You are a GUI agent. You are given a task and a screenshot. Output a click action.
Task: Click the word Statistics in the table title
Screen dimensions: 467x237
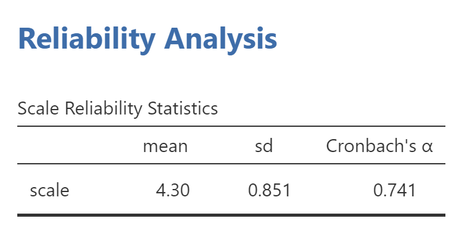(183, 108)
